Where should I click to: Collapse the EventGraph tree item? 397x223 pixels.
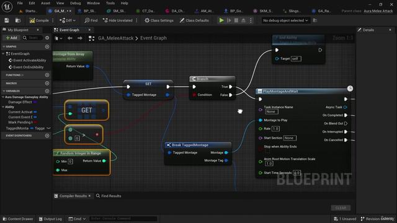coord(4,54)
